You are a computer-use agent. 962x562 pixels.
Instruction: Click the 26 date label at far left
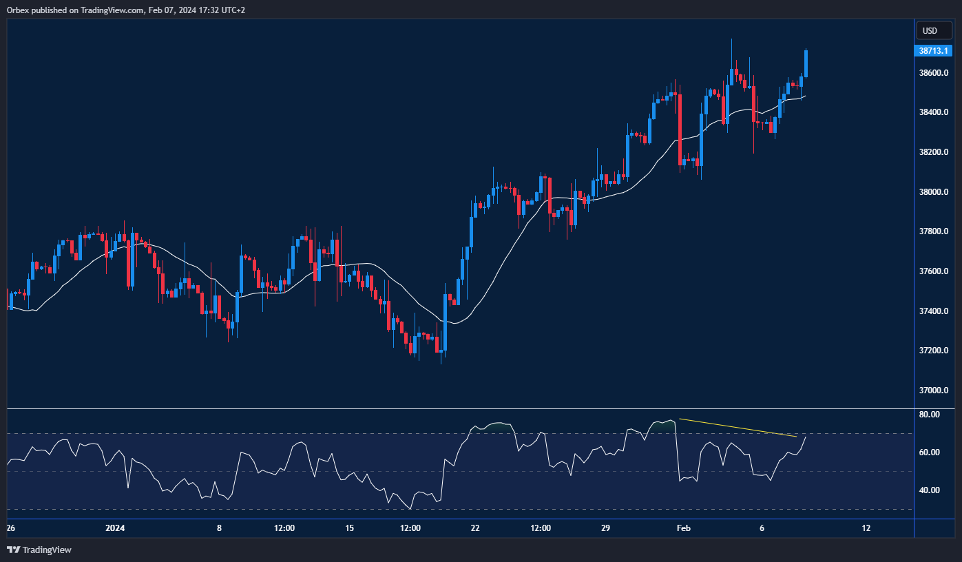pyautogui.click(x=10, y=528)
